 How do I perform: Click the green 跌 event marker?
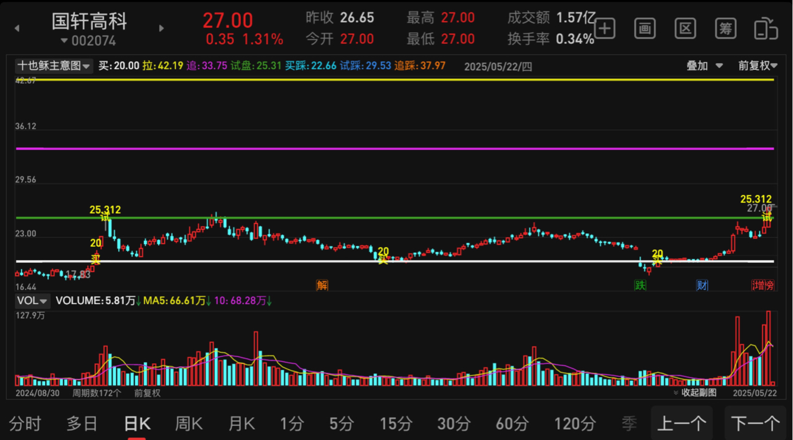point(640,285)
